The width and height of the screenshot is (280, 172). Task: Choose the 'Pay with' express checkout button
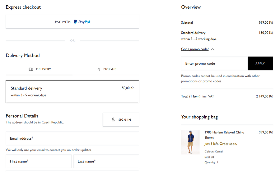(x=72, y=22)
